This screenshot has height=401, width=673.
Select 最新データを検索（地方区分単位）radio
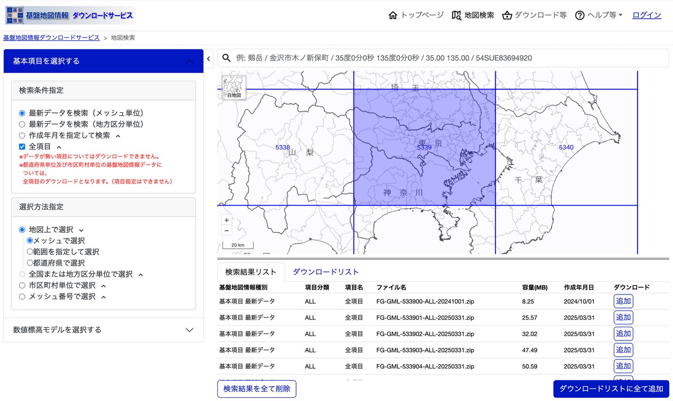coord(22,124)
